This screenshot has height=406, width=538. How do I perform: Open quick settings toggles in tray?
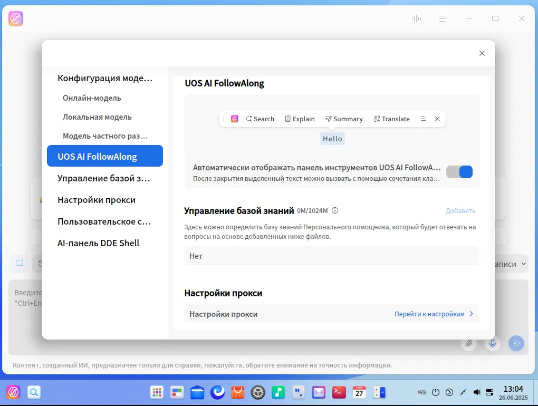coord(490,392)
